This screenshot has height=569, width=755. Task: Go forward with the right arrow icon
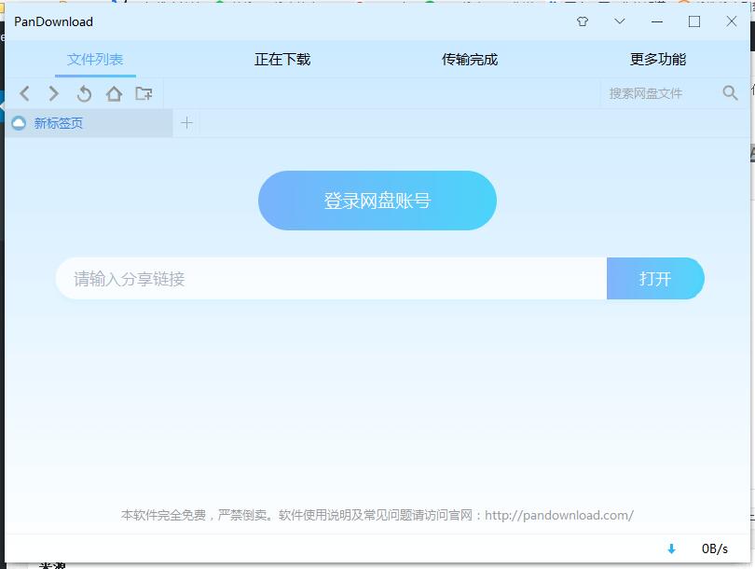pos(53,93)
